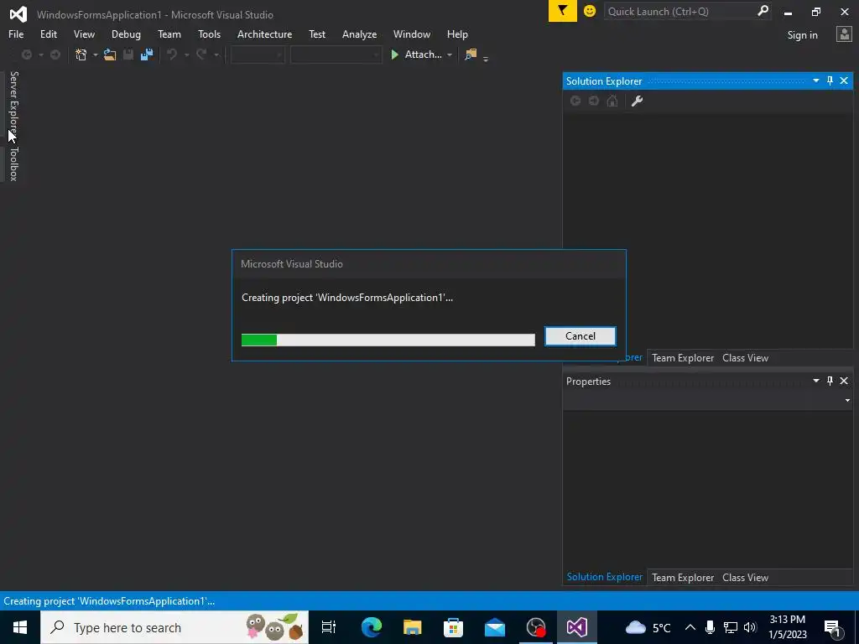Click the status bar 'Creating project' text
Screen dimensions: 859x644
[109, 600]
